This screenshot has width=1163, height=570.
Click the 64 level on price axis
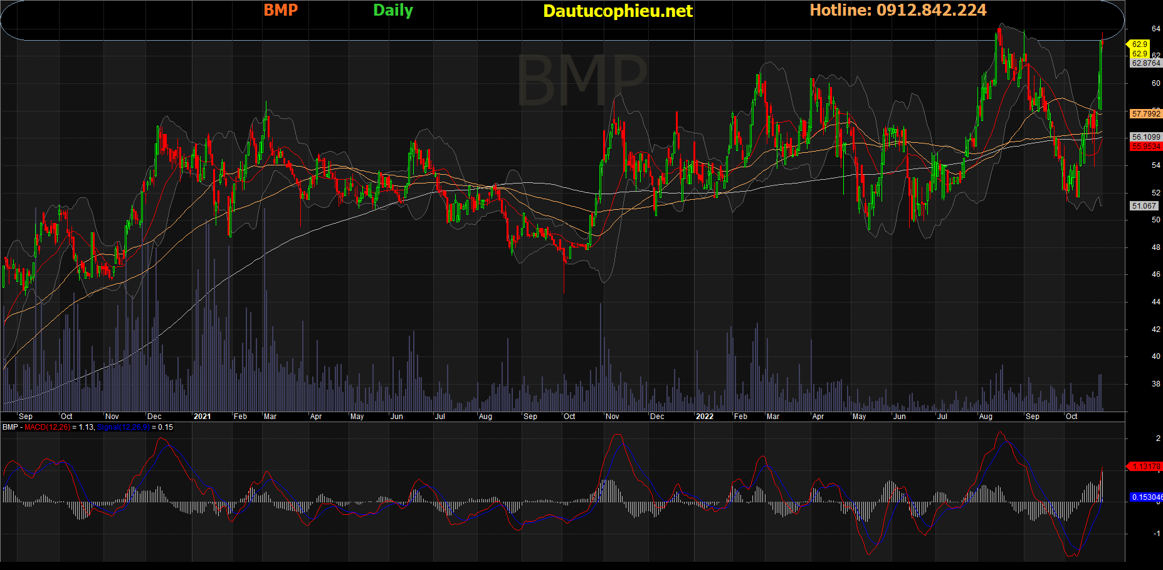pyautogui.click(x=1155, y=29)
